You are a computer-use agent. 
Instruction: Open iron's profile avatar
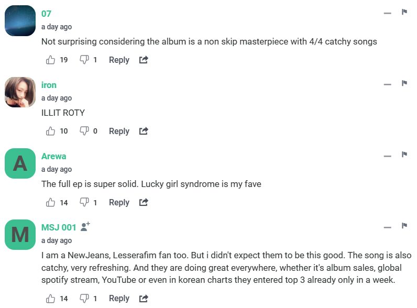coord(20,92)
